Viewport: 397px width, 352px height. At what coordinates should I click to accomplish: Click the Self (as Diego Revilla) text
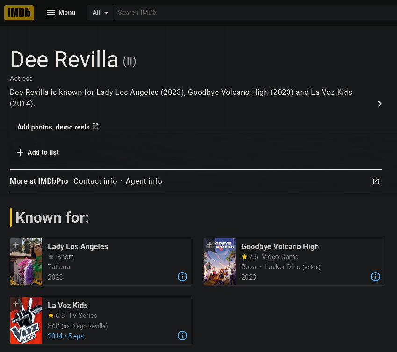pyautogui.click(x=78, y=326)
